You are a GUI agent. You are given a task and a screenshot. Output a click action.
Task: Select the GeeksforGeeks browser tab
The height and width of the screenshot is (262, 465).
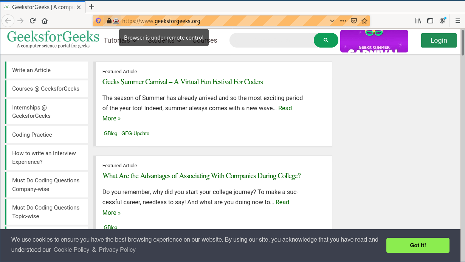pyautogui.click(x=42, y=7)
